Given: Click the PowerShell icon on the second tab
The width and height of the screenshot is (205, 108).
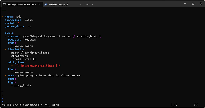Looking at the screenshot, I should pos(45,5).
